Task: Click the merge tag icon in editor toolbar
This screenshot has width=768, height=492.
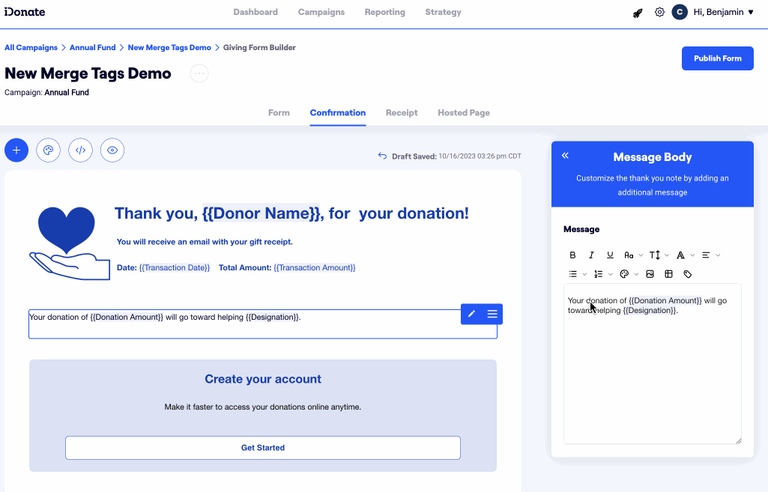Action: click(x=688, y=274)
